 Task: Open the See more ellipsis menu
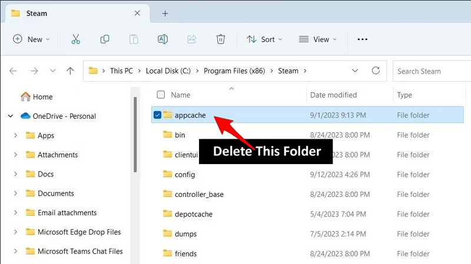[362, 39]
